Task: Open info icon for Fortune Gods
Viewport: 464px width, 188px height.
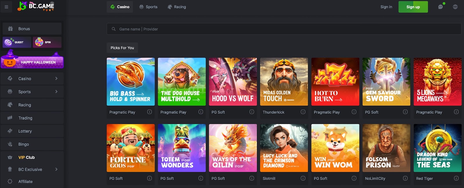Action: 149,178
